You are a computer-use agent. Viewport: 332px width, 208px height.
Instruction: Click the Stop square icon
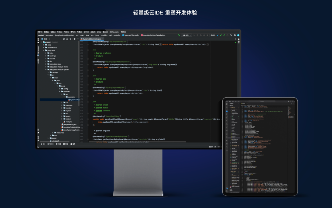(x=207, y=35)
